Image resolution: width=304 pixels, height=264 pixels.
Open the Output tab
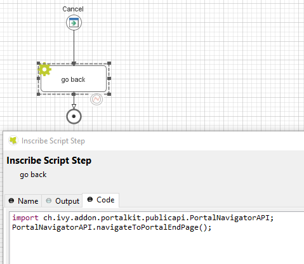click(62, 201)
